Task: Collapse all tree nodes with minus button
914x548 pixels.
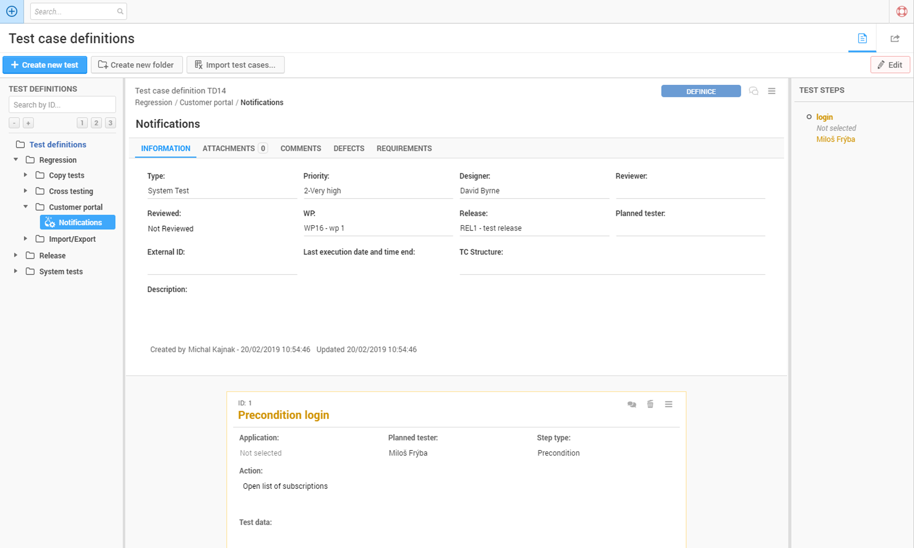Action: 14,123
